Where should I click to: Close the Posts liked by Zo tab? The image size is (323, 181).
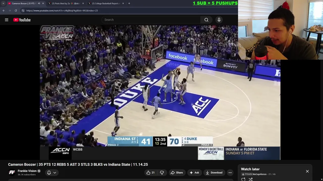[83, 4]
